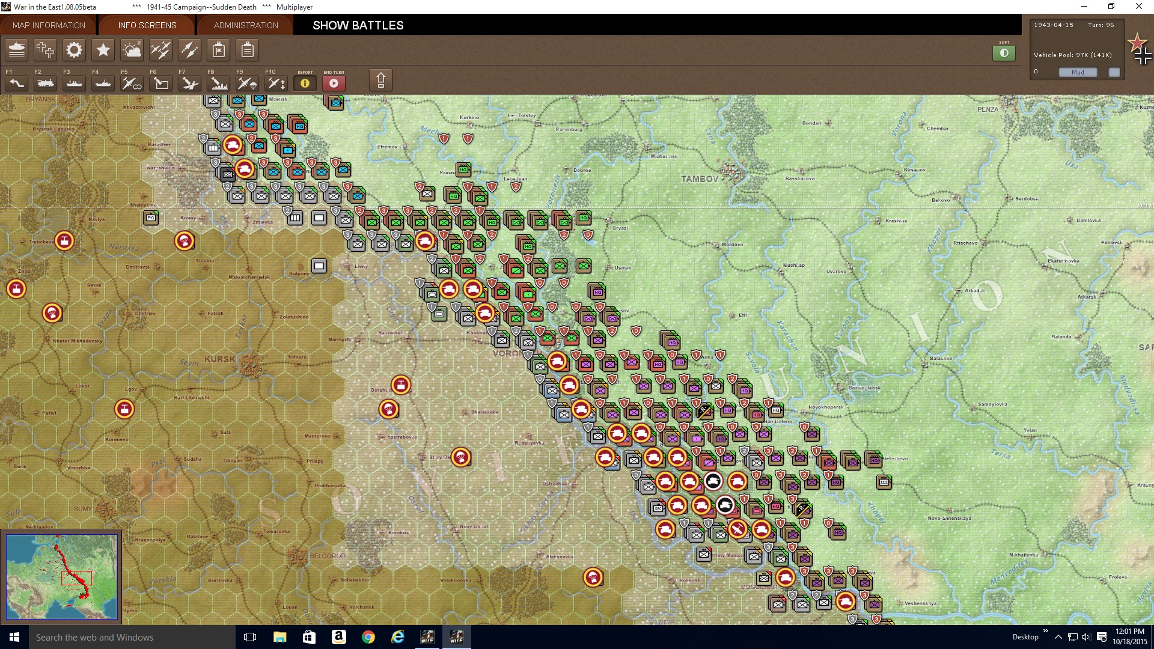Open Task View on the taskbar
1154x649 pixels.
click(x=250, y=637)
